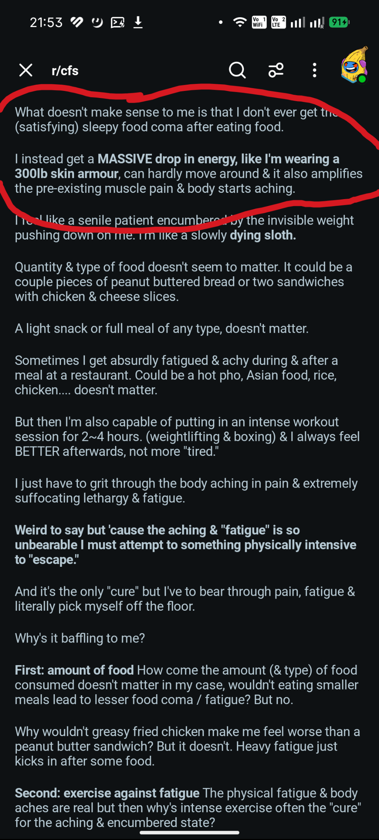Tap the "Second: exercise against fatigue" heading
Viewport: 379px width, 840px height.
point(107,793)
